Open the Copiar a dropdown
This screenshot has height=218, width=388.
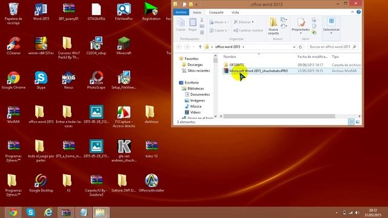(219, 30)
